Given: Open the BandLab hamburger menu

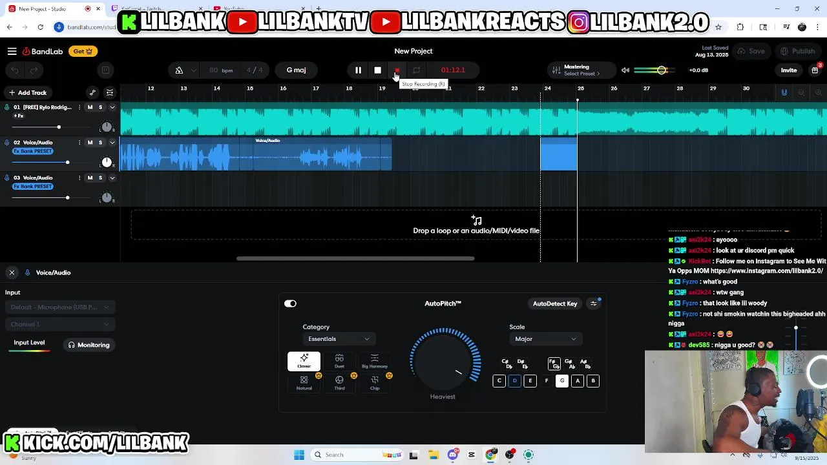Looking at the screenshot, I should click(x=12, y=51).
